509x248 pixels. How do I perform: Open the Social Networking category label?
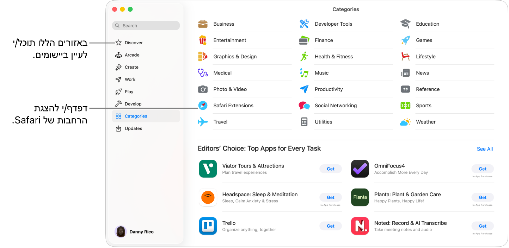click(336, 106)
